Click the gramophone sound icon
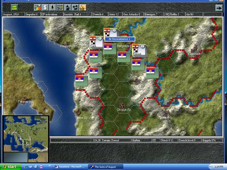 [x=68, y=7]
